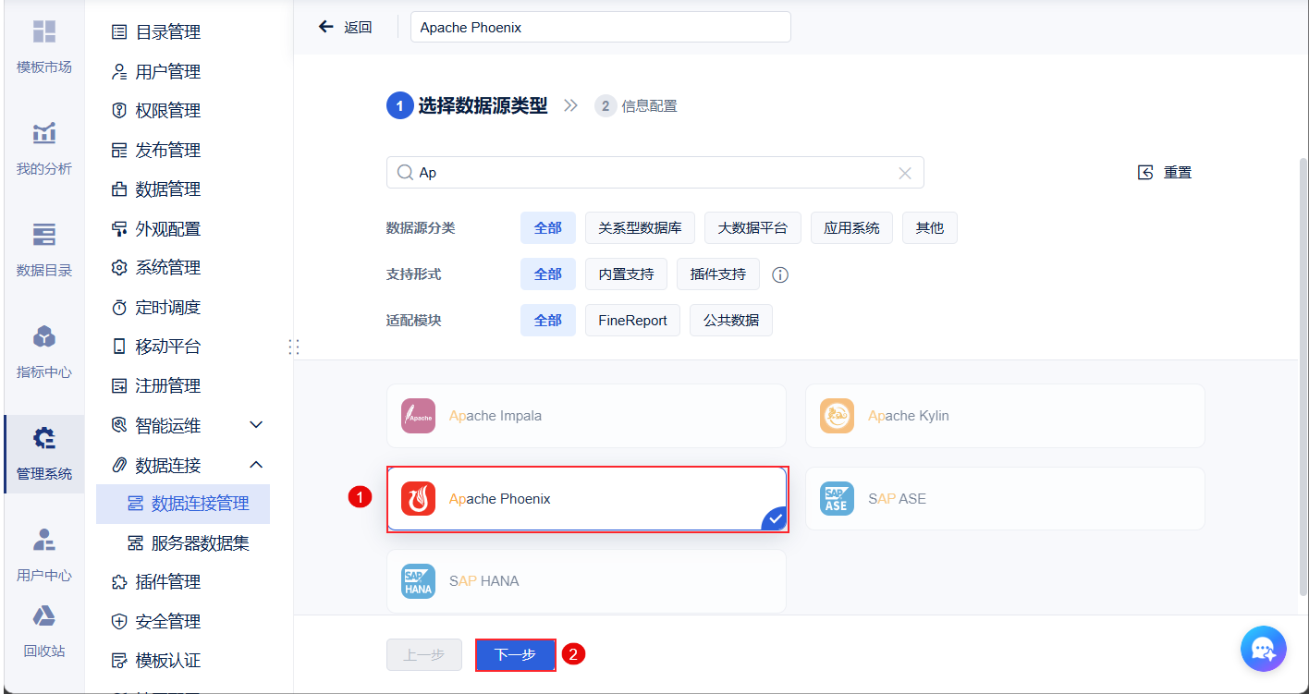Viewport: 1309px width, 694px height.
Task: Click the Apache Phoenix flame logo
Action: coord(419,499)
